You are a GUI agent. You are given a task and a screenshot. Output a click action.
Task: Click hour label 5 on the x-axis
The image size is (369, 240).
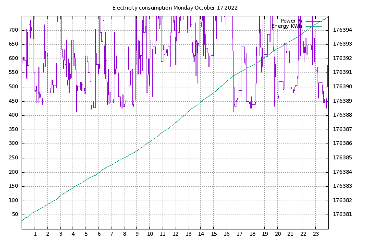pos(86,234)
